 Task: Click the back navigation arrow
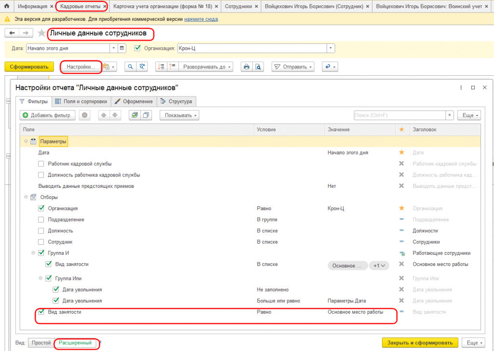click(12, 33)
